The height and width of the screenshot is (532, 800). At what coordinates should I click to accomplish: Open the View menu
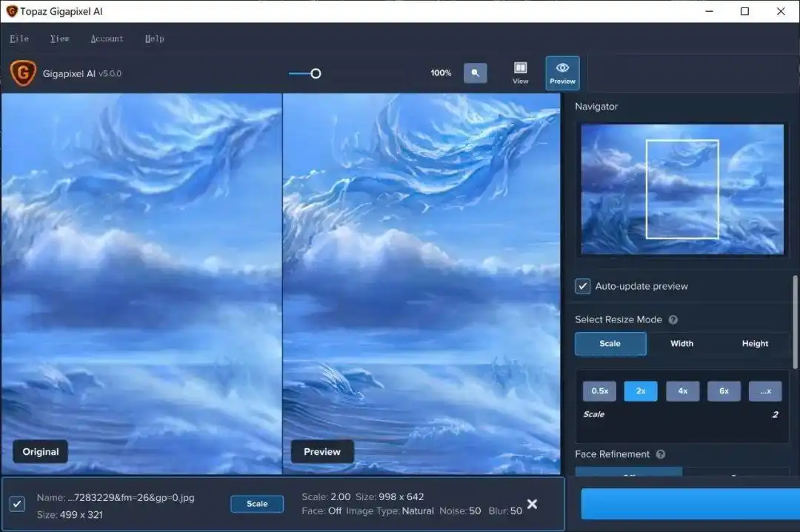pyautogui.click(x=60, y=39)
